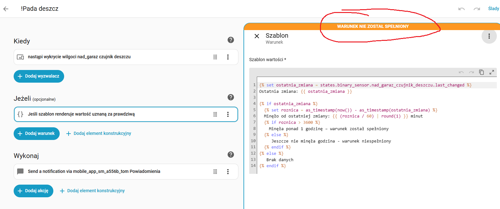Open notification action three-dot menu
The image size is (500, 209).
[x=228, y=172]
